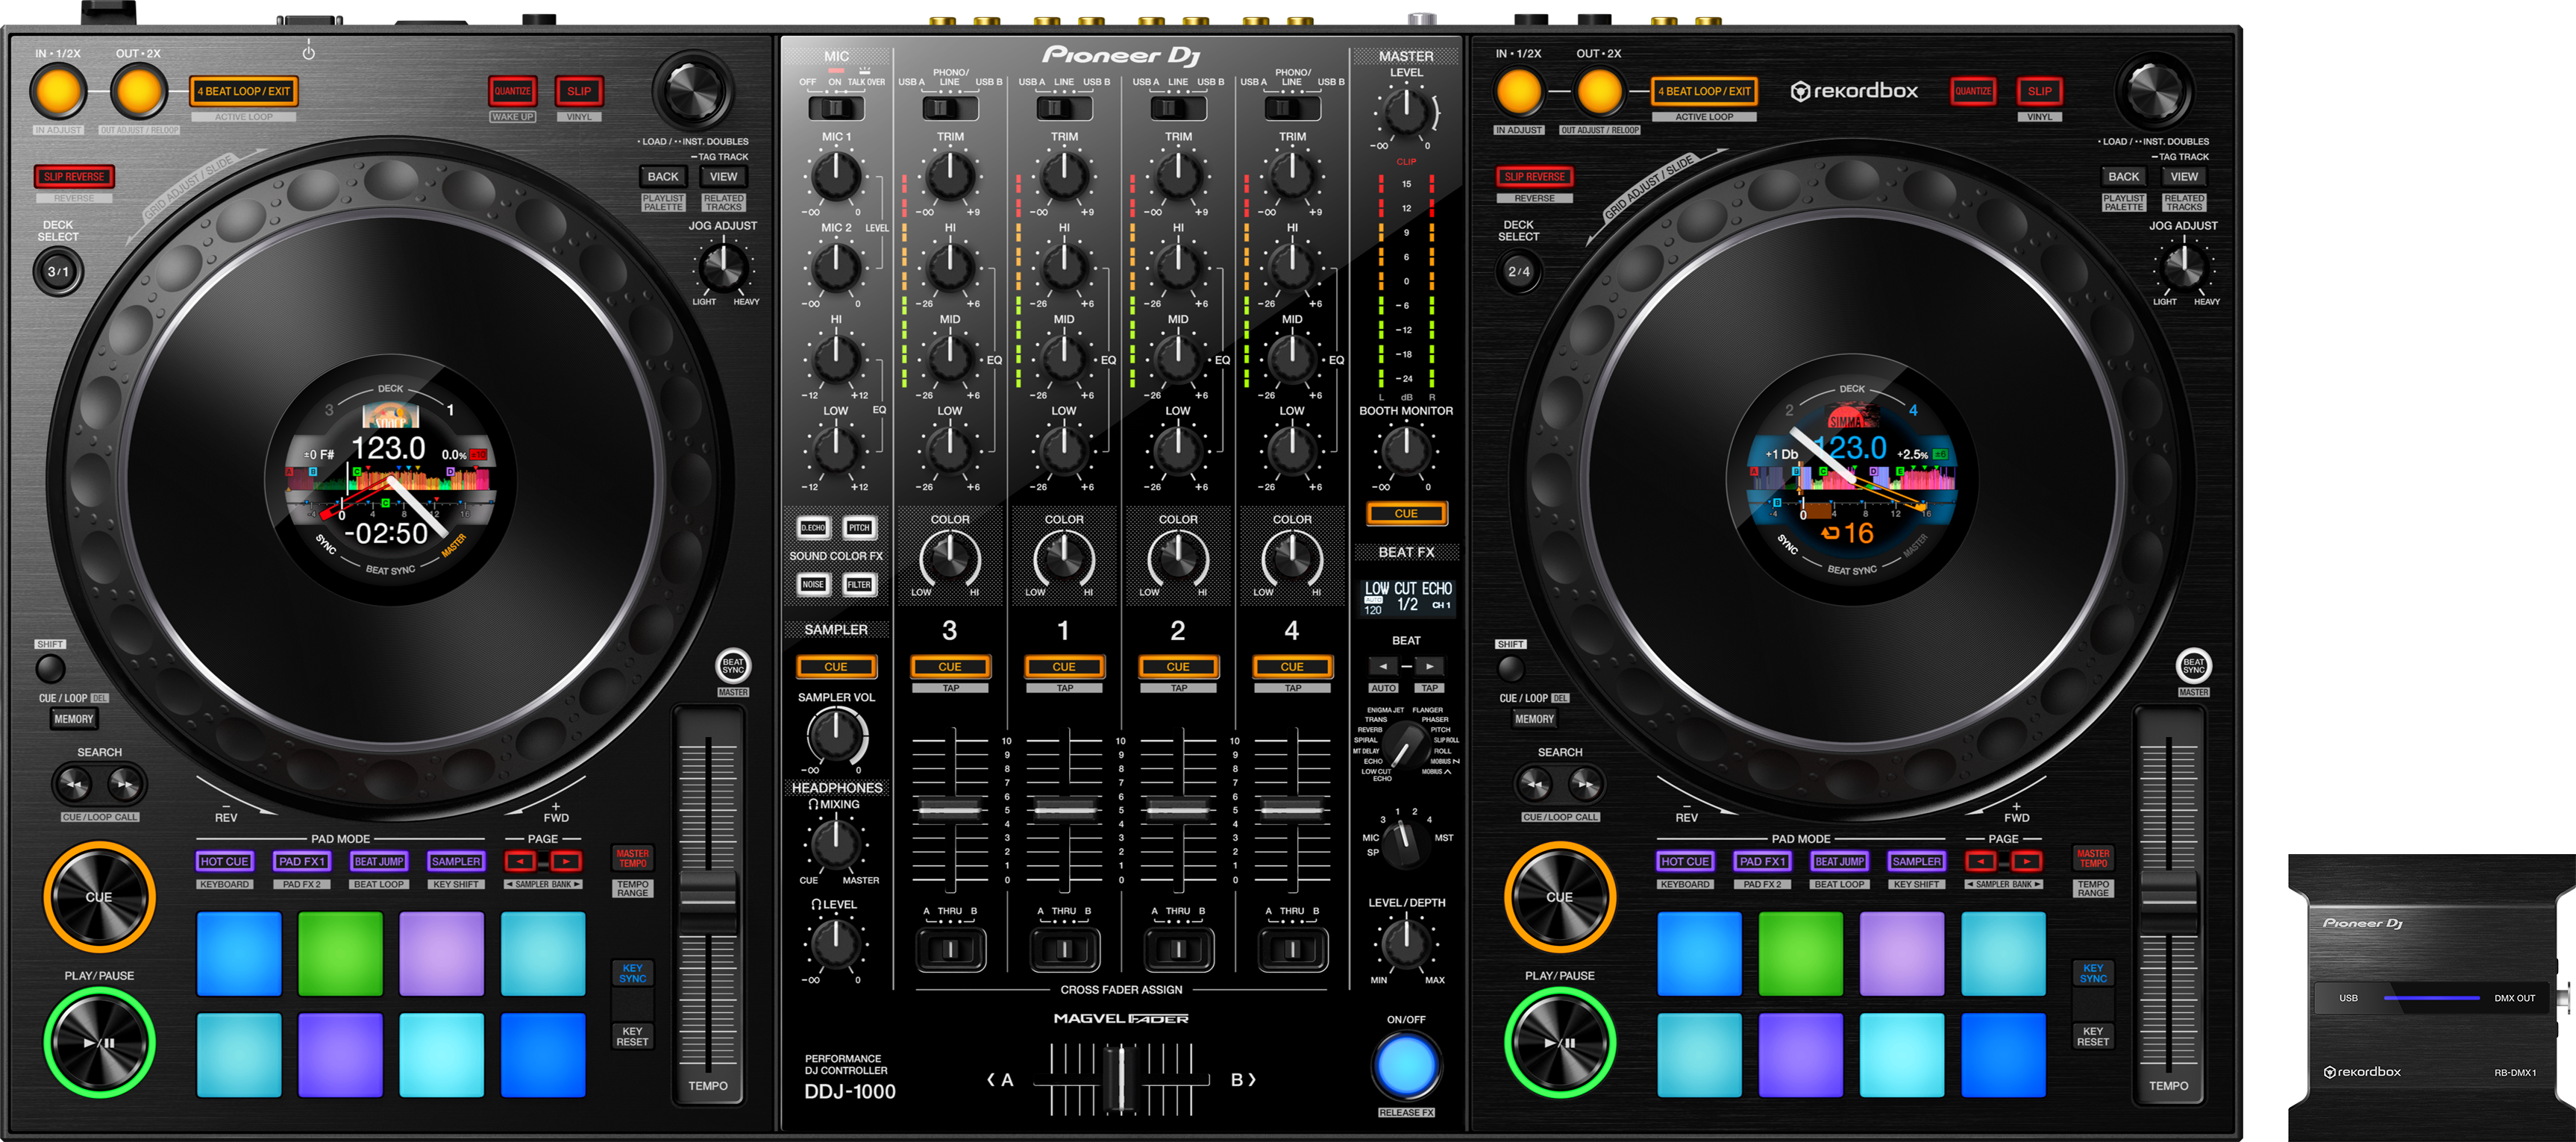Toggle the MIC off/on switch
The width and height of the screenshot is (2576, 1142).
(x=835, y=107)
